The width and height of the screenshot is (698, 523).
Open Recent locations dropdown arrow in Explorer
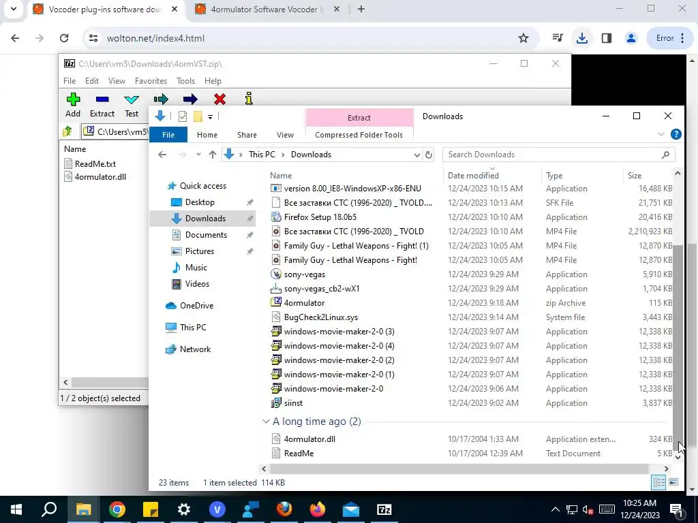[198, 155]
